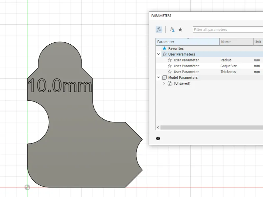This screenshot has height=197, width=263.
Task: Sort by the Name column header
Action: [x=236, y=42]
